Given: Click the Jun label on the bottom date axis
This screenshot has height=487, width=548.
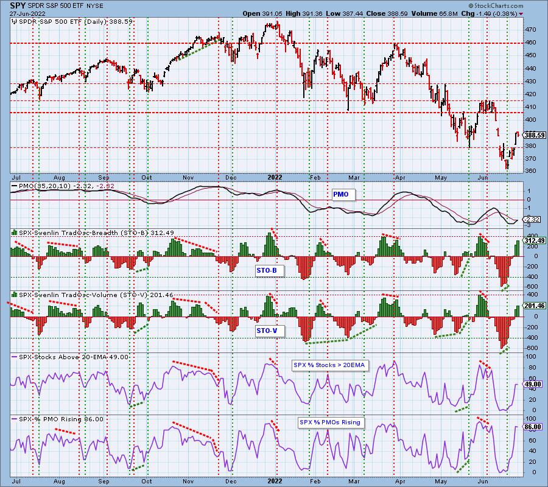Looking at the screenshot, I should click(x=483, y=481).
